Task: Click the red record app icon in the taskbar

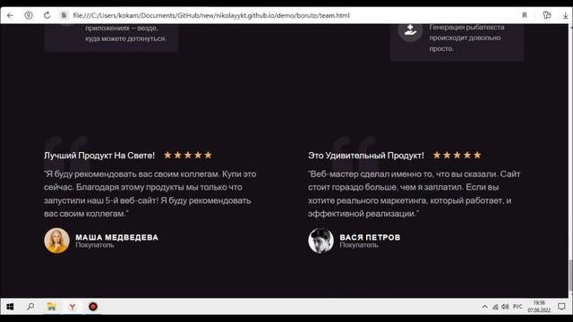Action: (x=93, y=307)
